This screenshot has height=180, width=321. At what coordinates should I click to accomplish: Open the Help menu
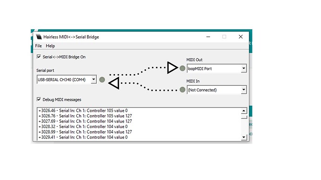(x=50, y=46)
